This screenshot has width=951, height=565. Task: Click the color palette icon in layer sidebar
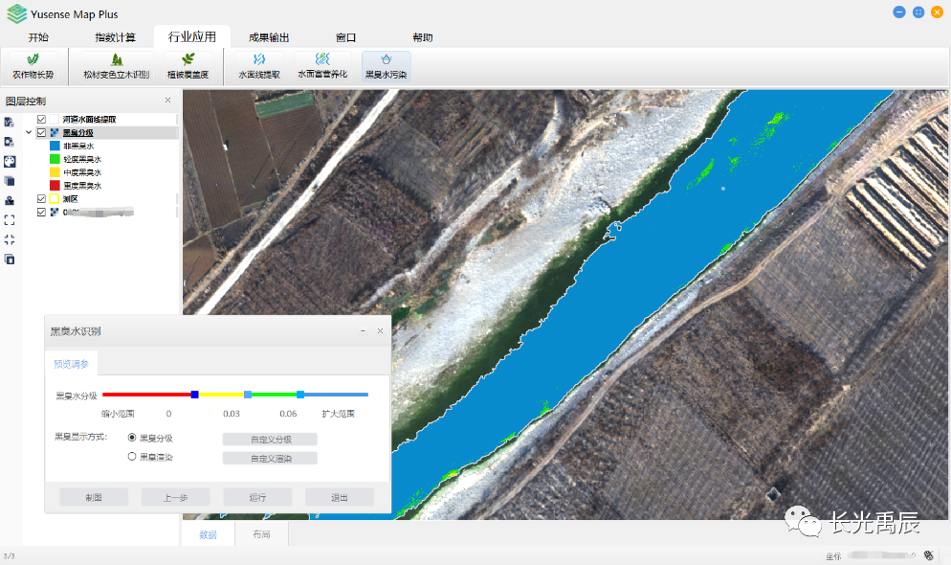point(10,160)
